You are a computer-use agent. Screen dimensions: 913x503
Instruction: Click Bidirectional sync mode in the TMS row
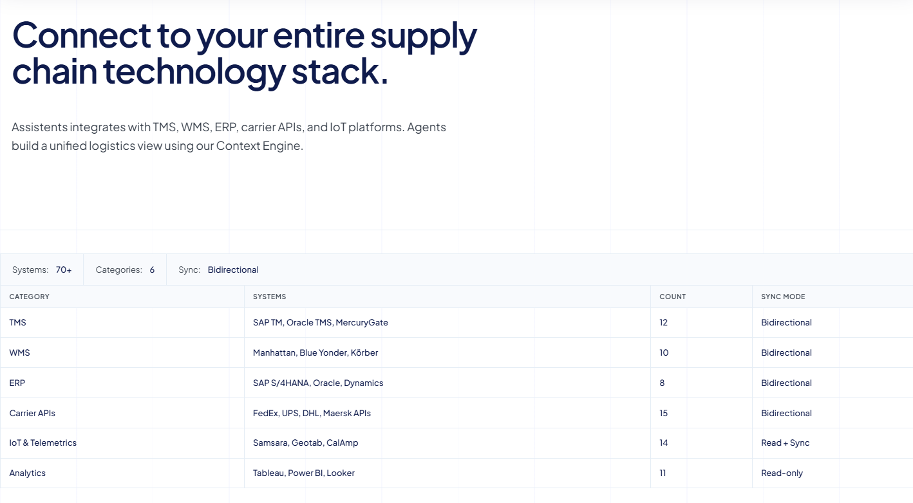tap(833, 323)
